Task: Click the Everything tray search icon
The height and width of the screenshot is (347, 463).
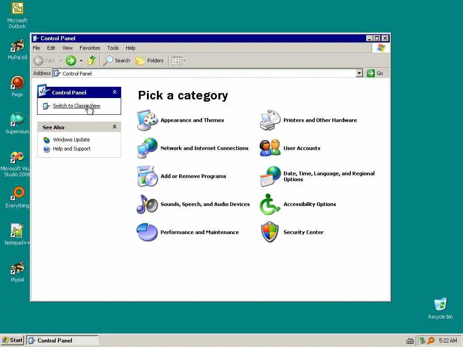Action: tap(431, 341)
